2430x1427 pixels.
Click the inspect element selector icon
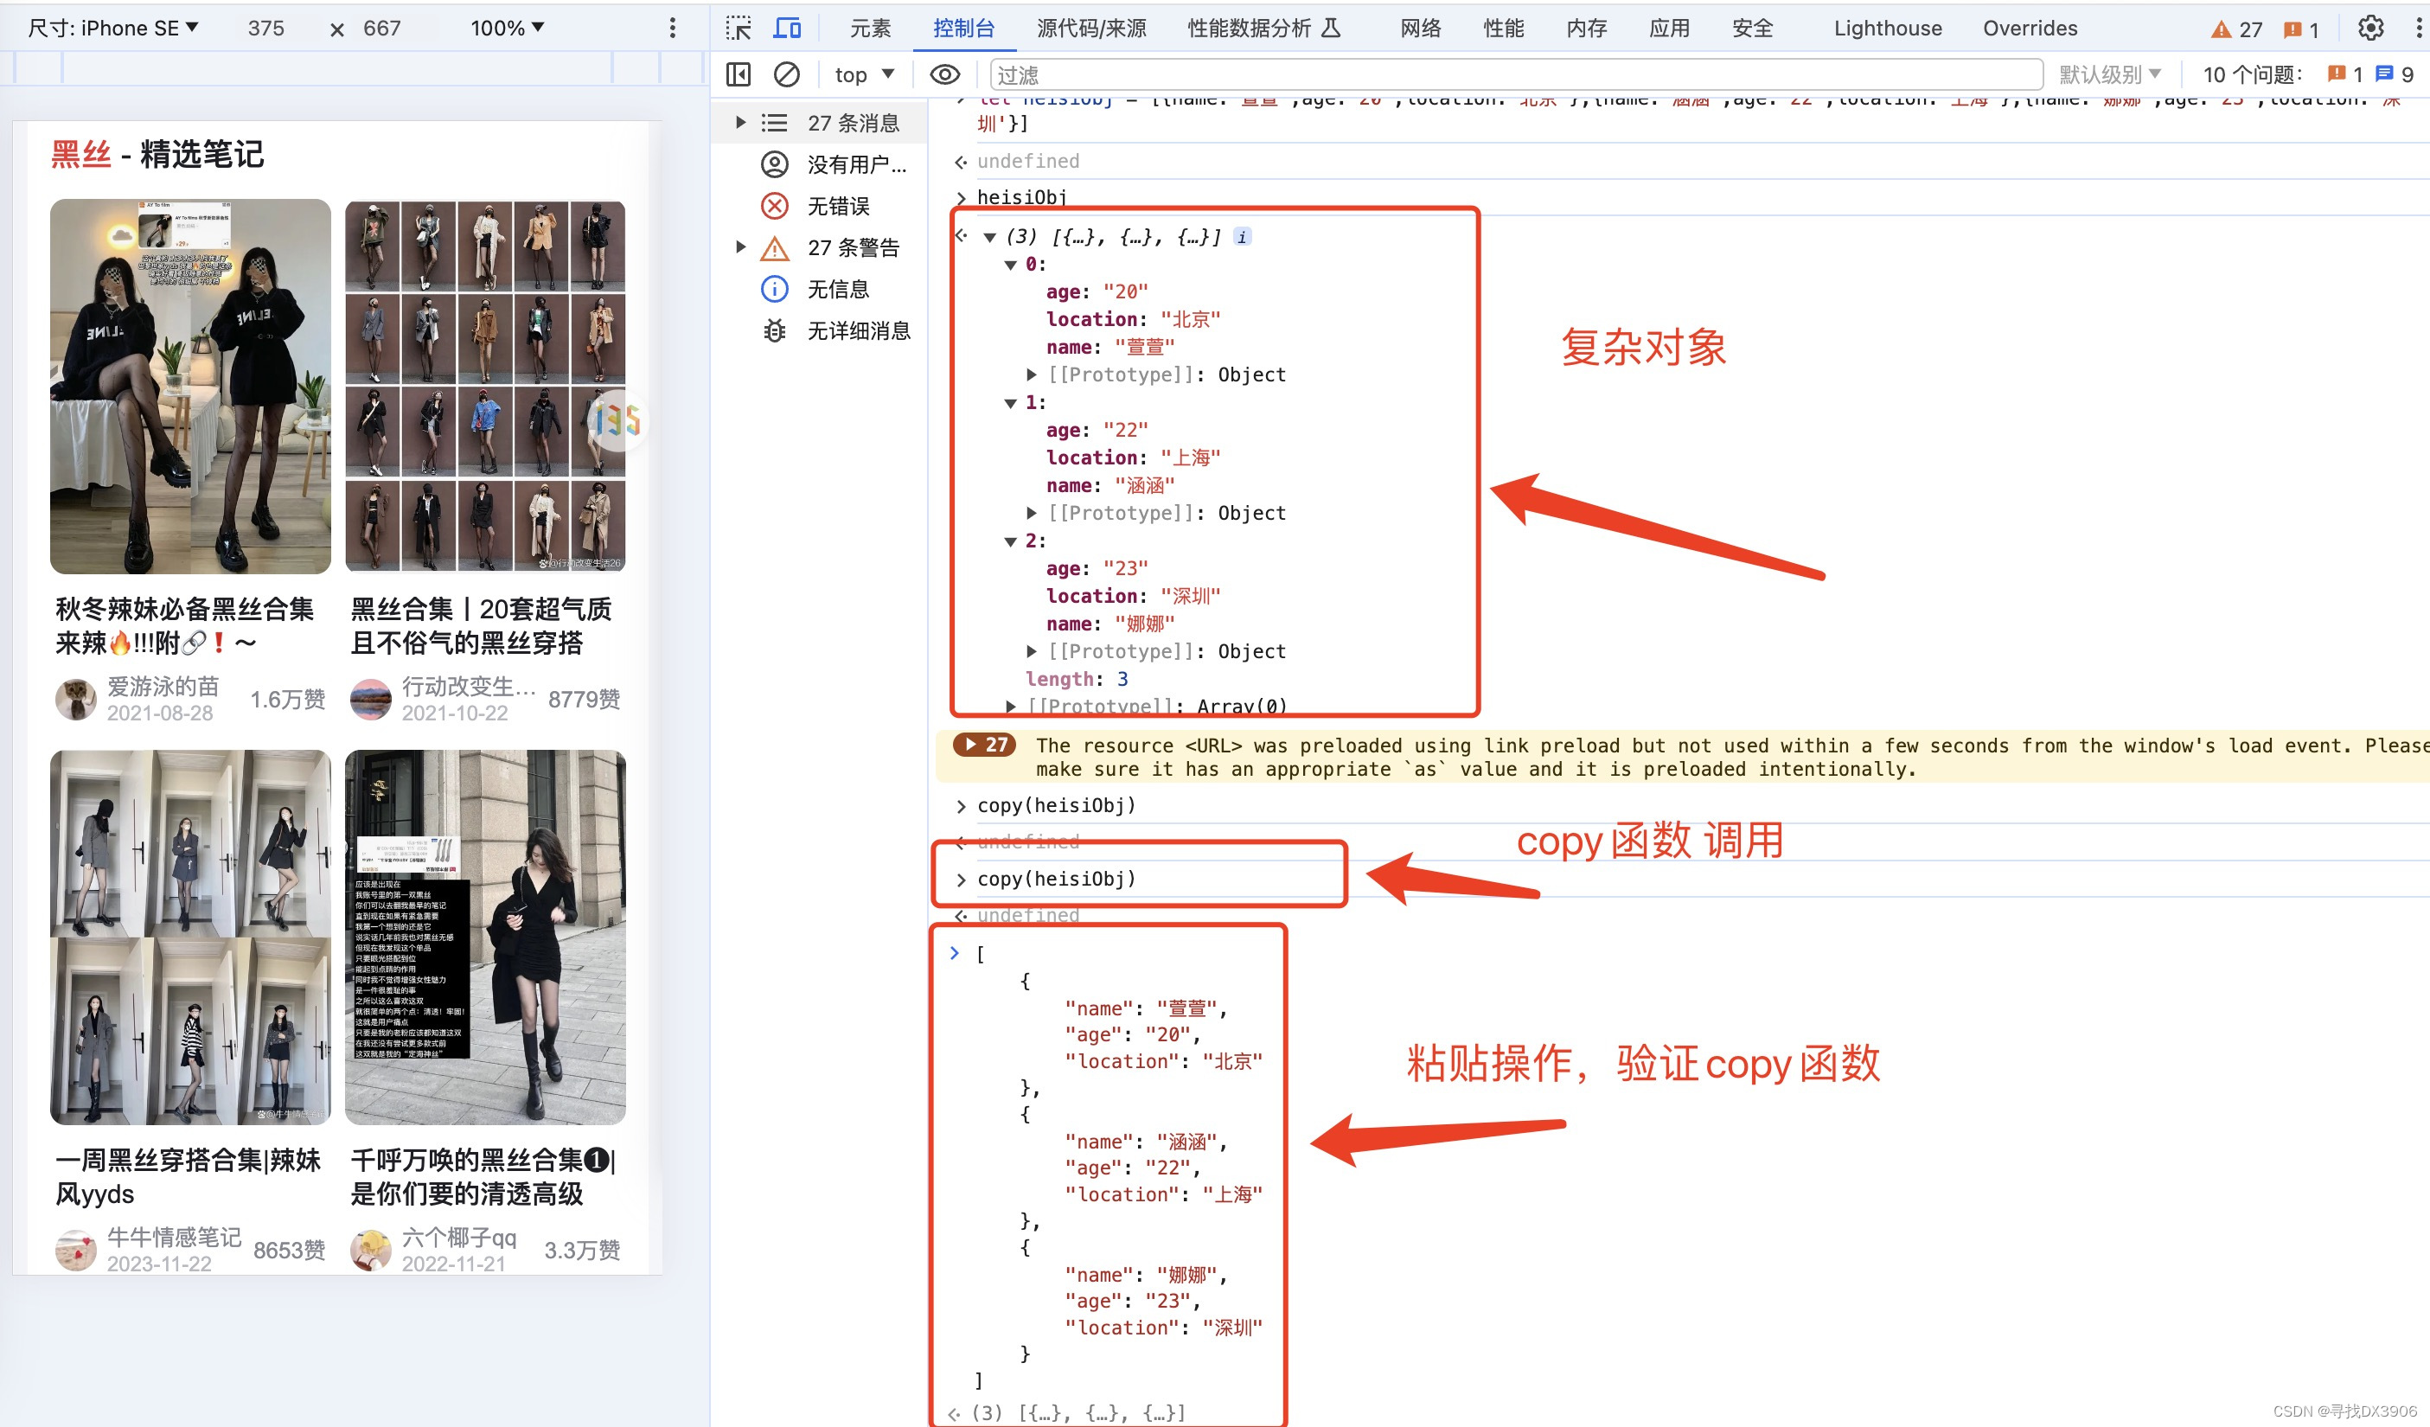739,28
